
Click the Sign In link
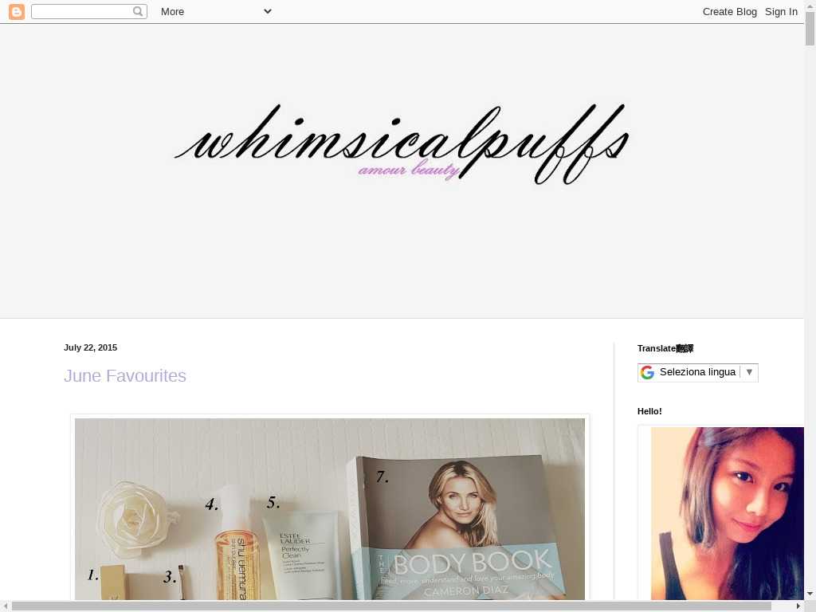click(x=781, y=12)
